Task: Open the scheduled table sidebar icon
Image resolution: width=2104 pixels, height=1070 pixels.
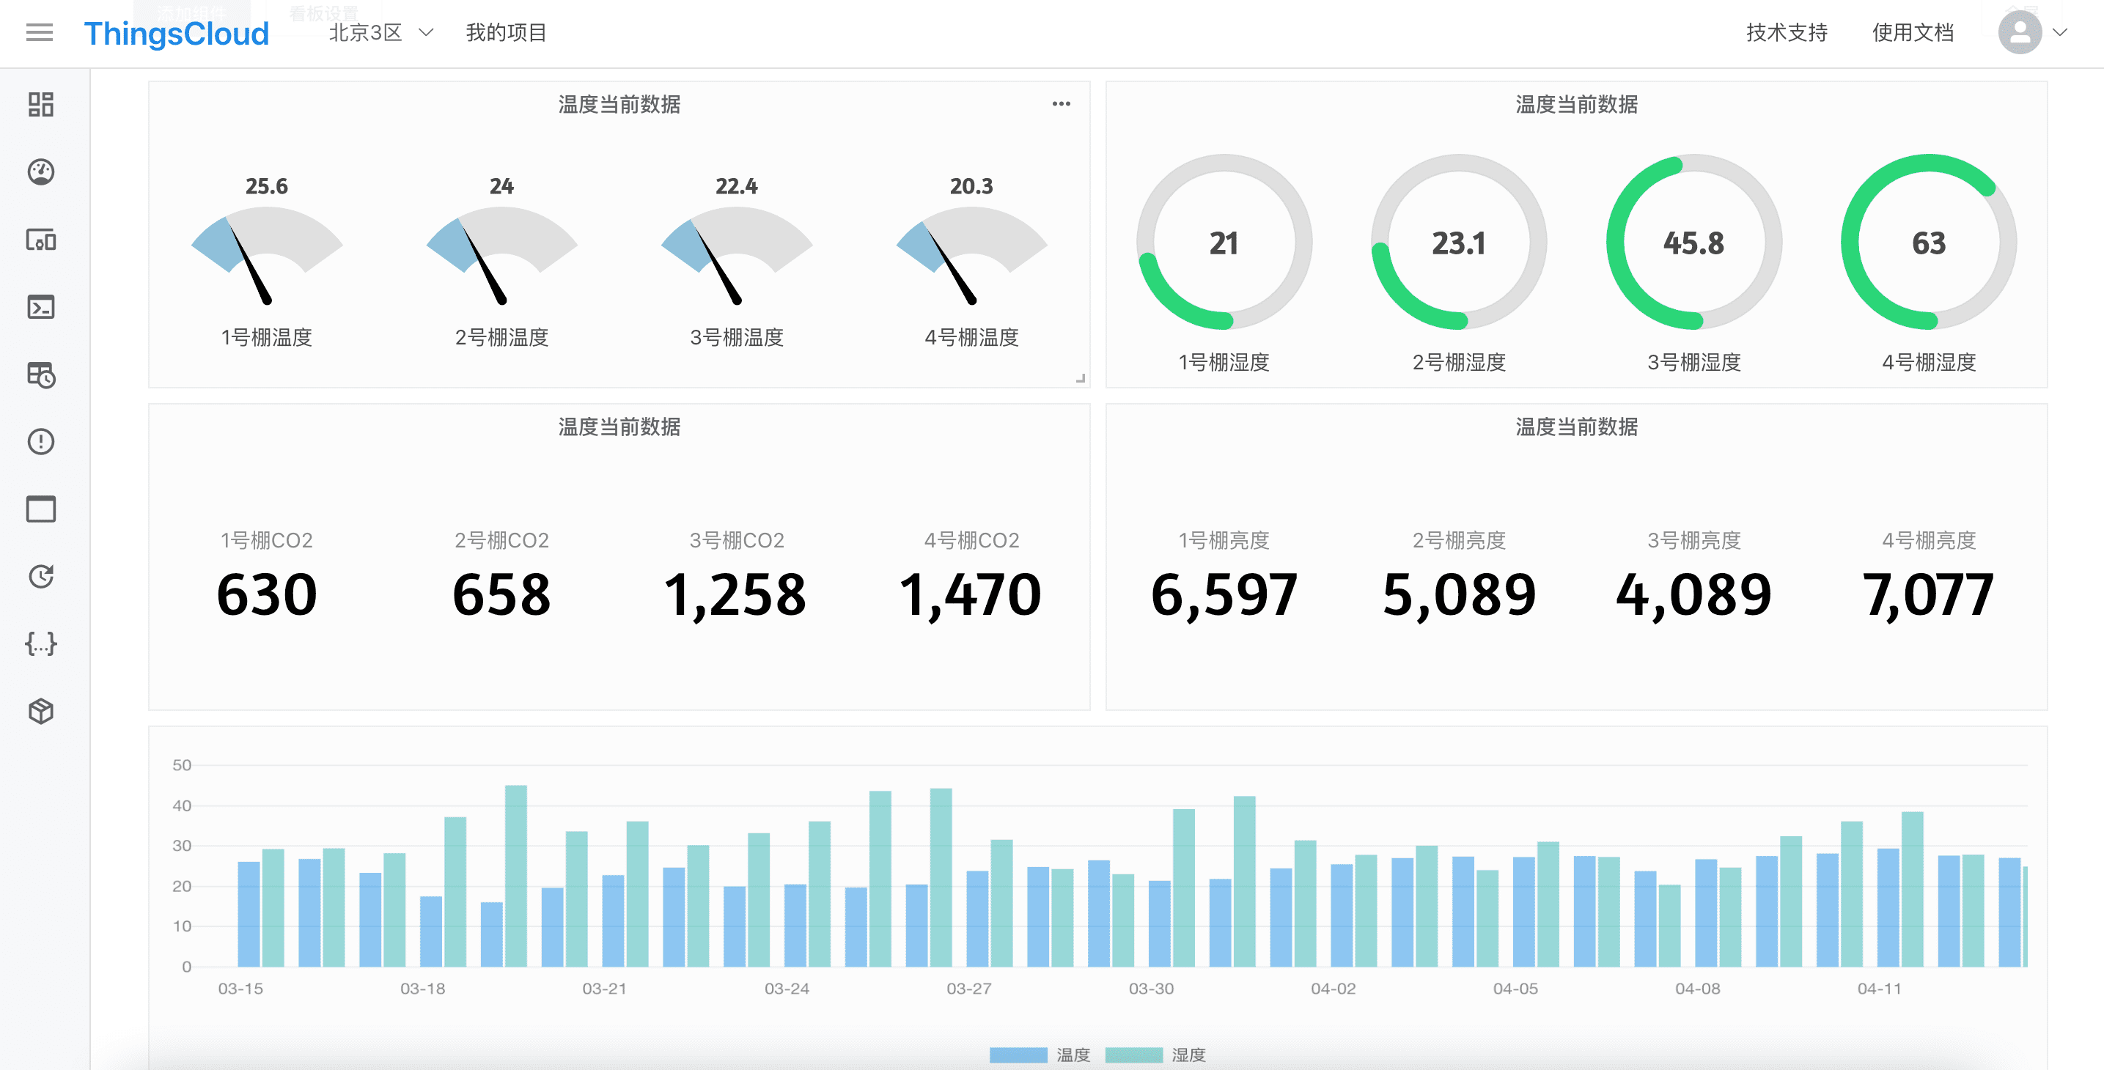Action: (x=41, y=375)
